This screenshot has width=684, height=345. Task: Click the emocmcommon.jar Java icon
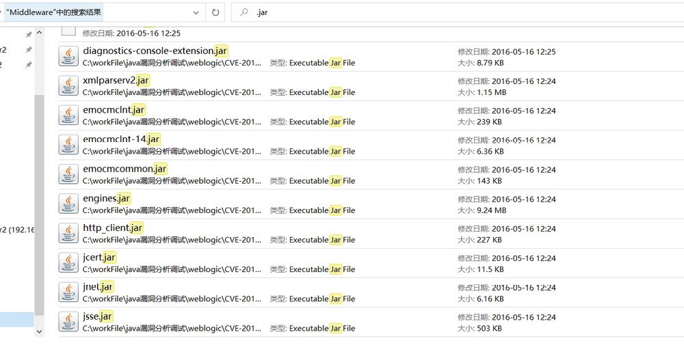click(68, 174)
